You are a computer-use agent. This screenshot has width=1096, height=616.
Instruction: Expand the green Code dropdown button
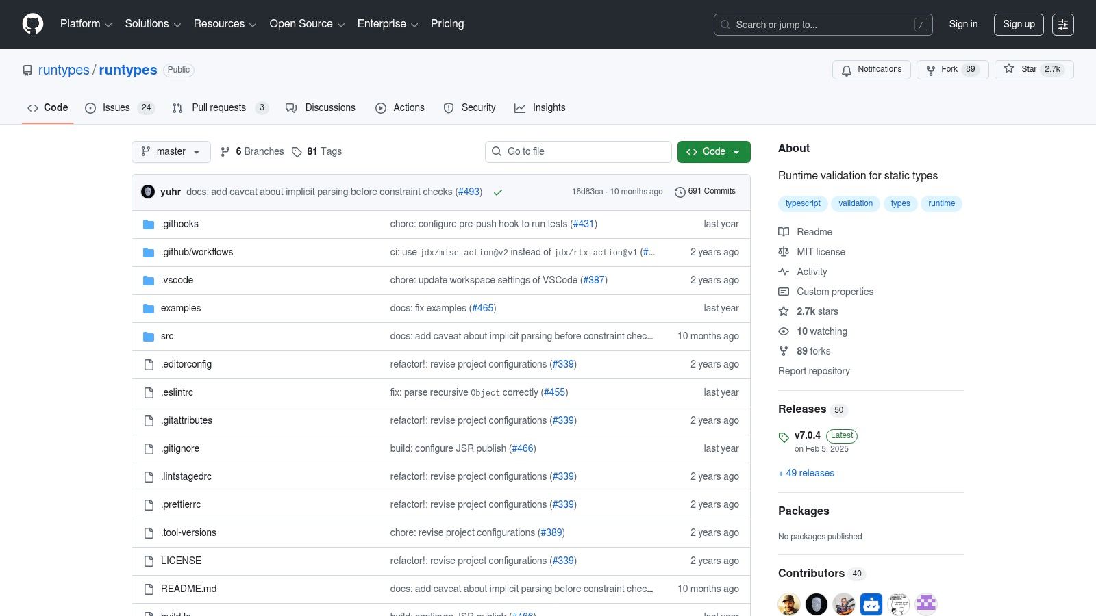click(x=713, y=152)
